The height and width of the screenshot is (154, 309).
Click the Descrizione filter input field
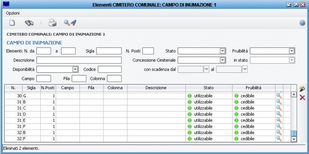[79, 60]
